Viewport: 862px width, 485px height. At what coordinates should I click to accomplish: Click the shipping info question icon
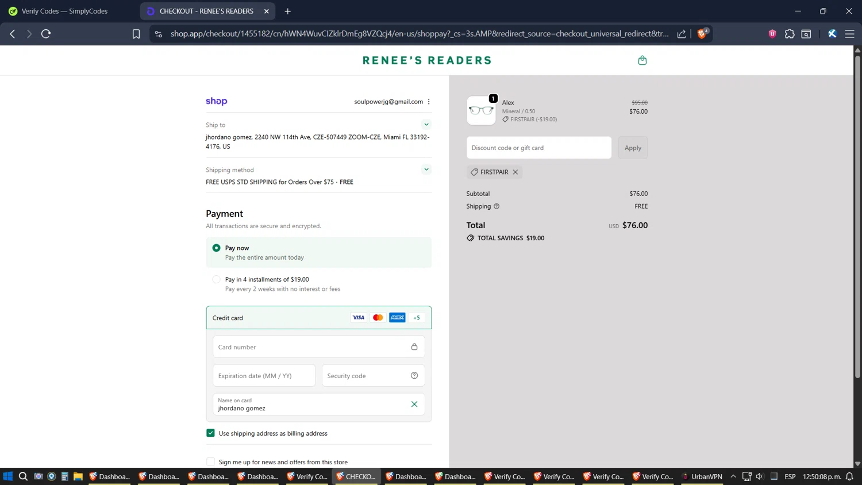pos(497,206)
